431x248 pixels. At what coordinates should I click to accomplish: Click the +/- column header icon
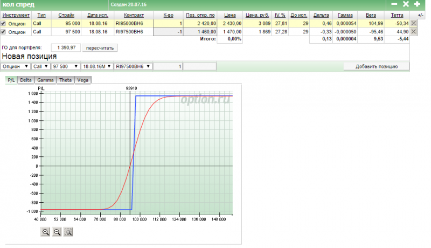tap(420, 15)
